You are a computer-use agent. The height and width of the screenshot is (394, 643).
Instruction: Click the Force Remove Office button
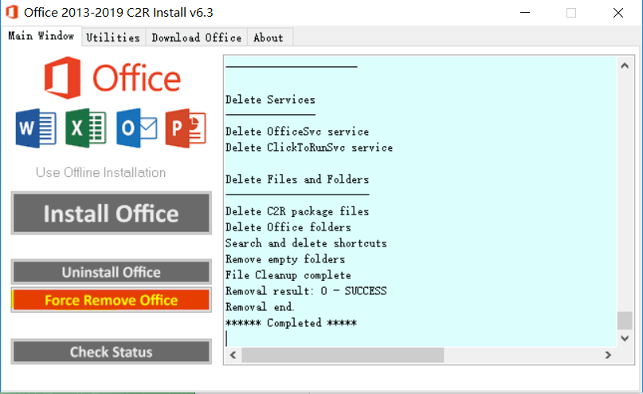click(x=111, y=300)
